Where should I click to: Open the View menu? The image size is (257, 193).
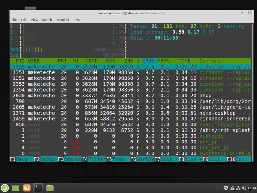coord(34,20)
